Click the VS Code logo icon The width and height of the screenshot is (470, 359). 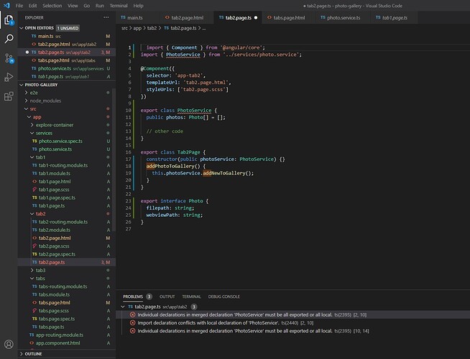pyautogui.click(x=6, y=6)
